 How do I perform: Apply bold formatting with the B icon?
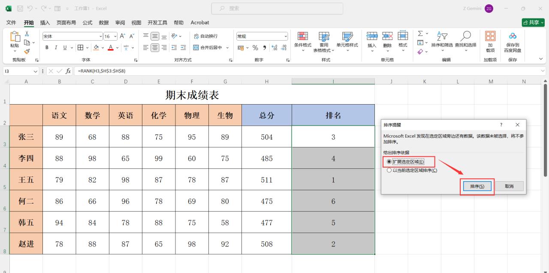point(47,48)
